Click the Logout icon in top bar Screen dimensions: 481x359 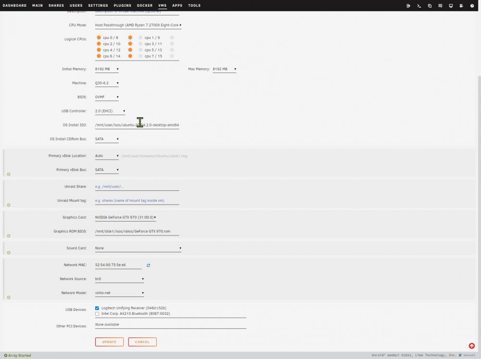tap(408, 5)
